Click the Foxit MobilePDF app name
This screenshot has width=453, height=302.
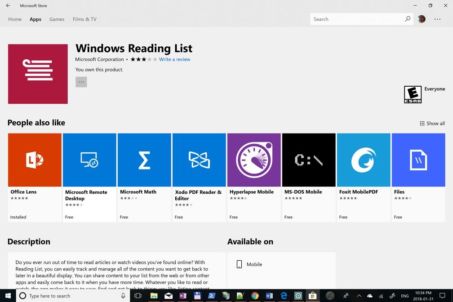(359, 192)
